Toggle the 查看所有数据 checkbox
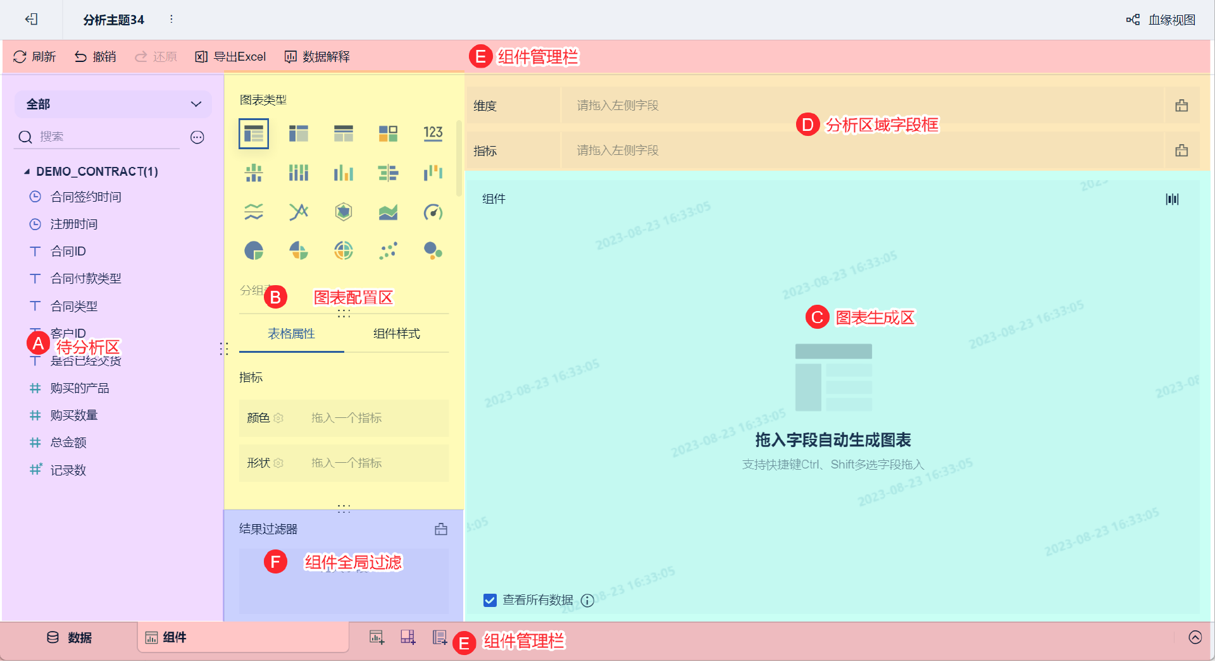This screenshot has height=662, width=1215. coord(490,600)
